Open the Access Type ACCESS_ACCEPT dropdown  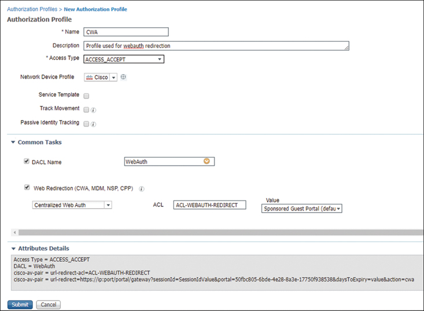pyautogui.click(x=124, y=59)
